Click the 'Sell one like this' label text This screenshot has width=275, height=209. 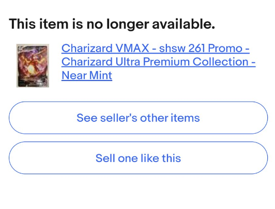click(138, 158)
